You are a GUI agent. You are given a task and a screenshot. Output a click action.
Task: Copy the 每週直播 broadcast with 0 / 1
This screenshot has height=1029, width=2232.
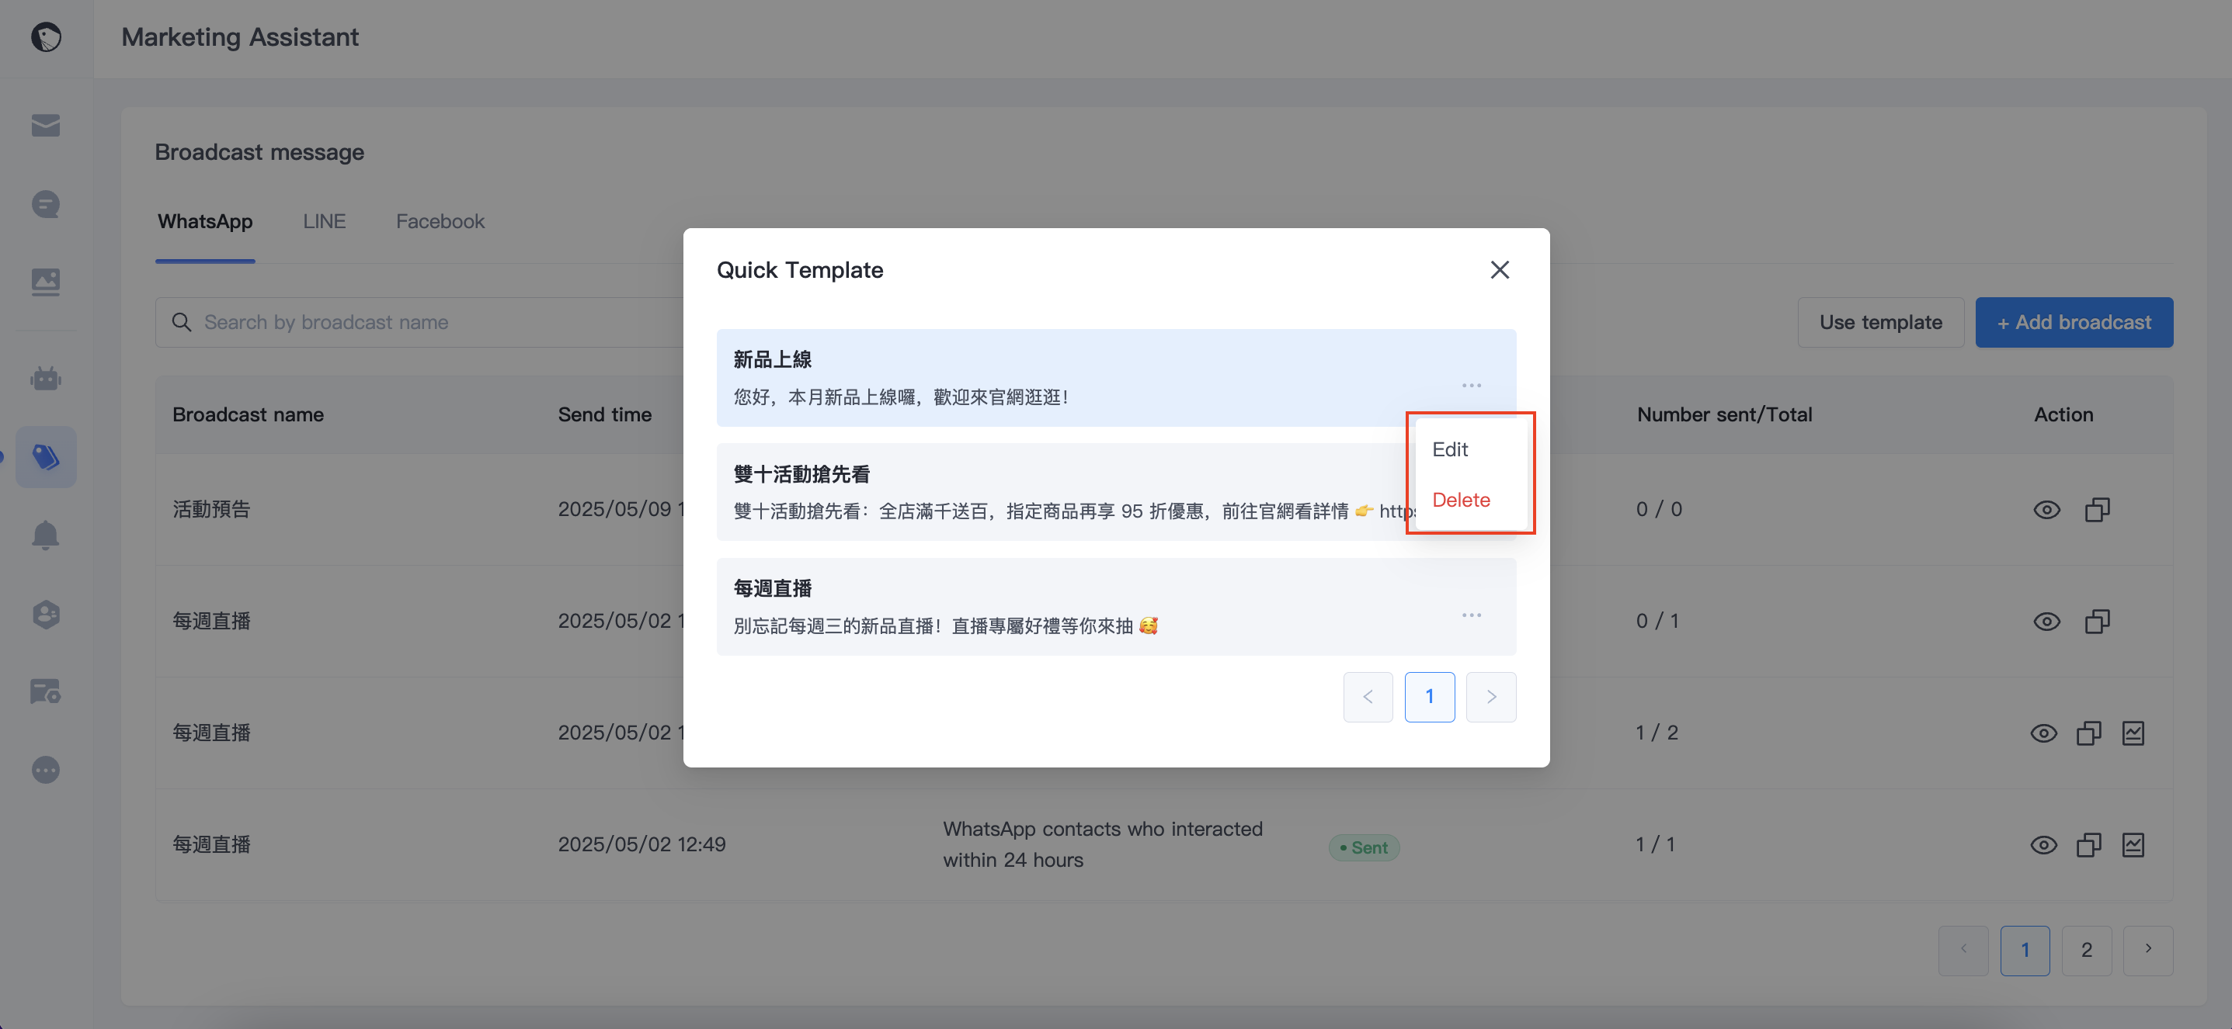tap(2098, 622)
